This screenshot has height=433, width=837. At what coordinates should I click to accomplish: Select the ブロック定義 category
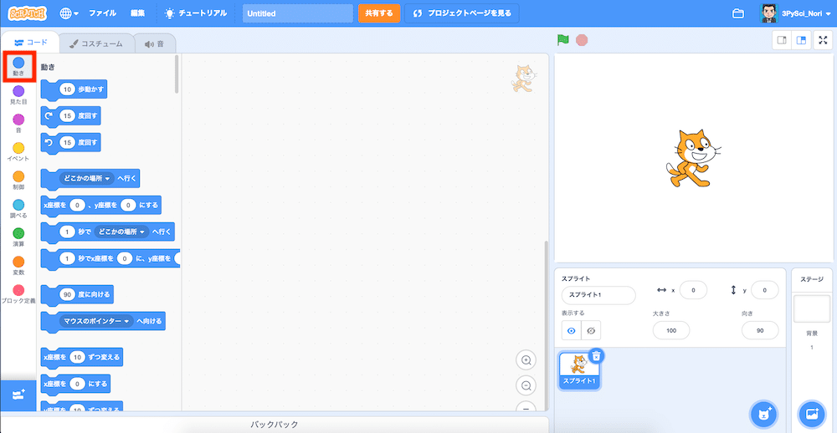pos(18,294)
